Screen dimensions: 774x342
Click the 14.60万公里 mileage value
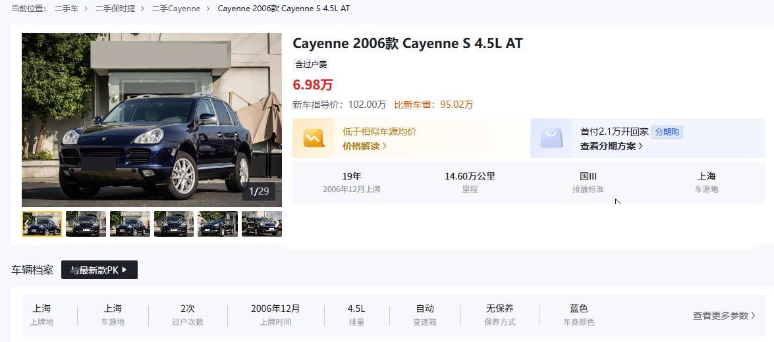[470, 176]
